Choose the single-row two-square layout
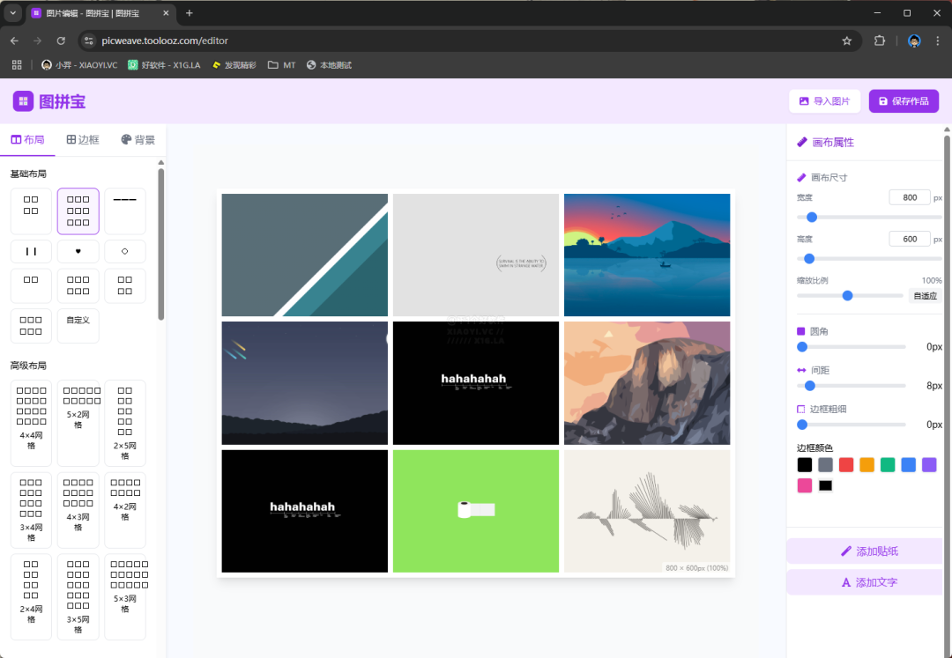The image size is (952, 658). click(x=31, y=285)
